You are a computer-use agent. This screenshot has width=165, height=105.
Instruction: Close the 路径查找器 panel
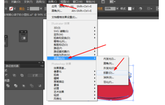coord(43,63)
